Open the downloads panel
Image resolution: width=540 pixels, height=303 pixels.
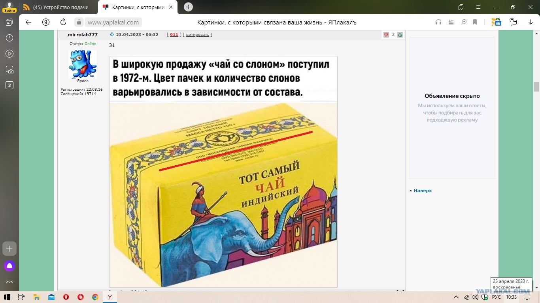(531, 22)
